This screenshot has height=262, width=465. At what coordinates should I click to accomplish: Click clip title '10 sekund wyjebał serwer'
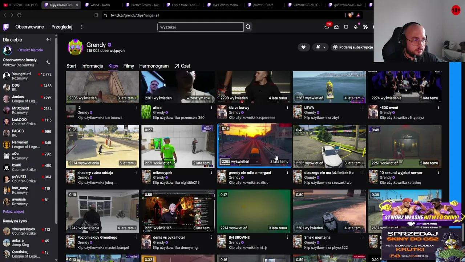[x=401, y=172]
